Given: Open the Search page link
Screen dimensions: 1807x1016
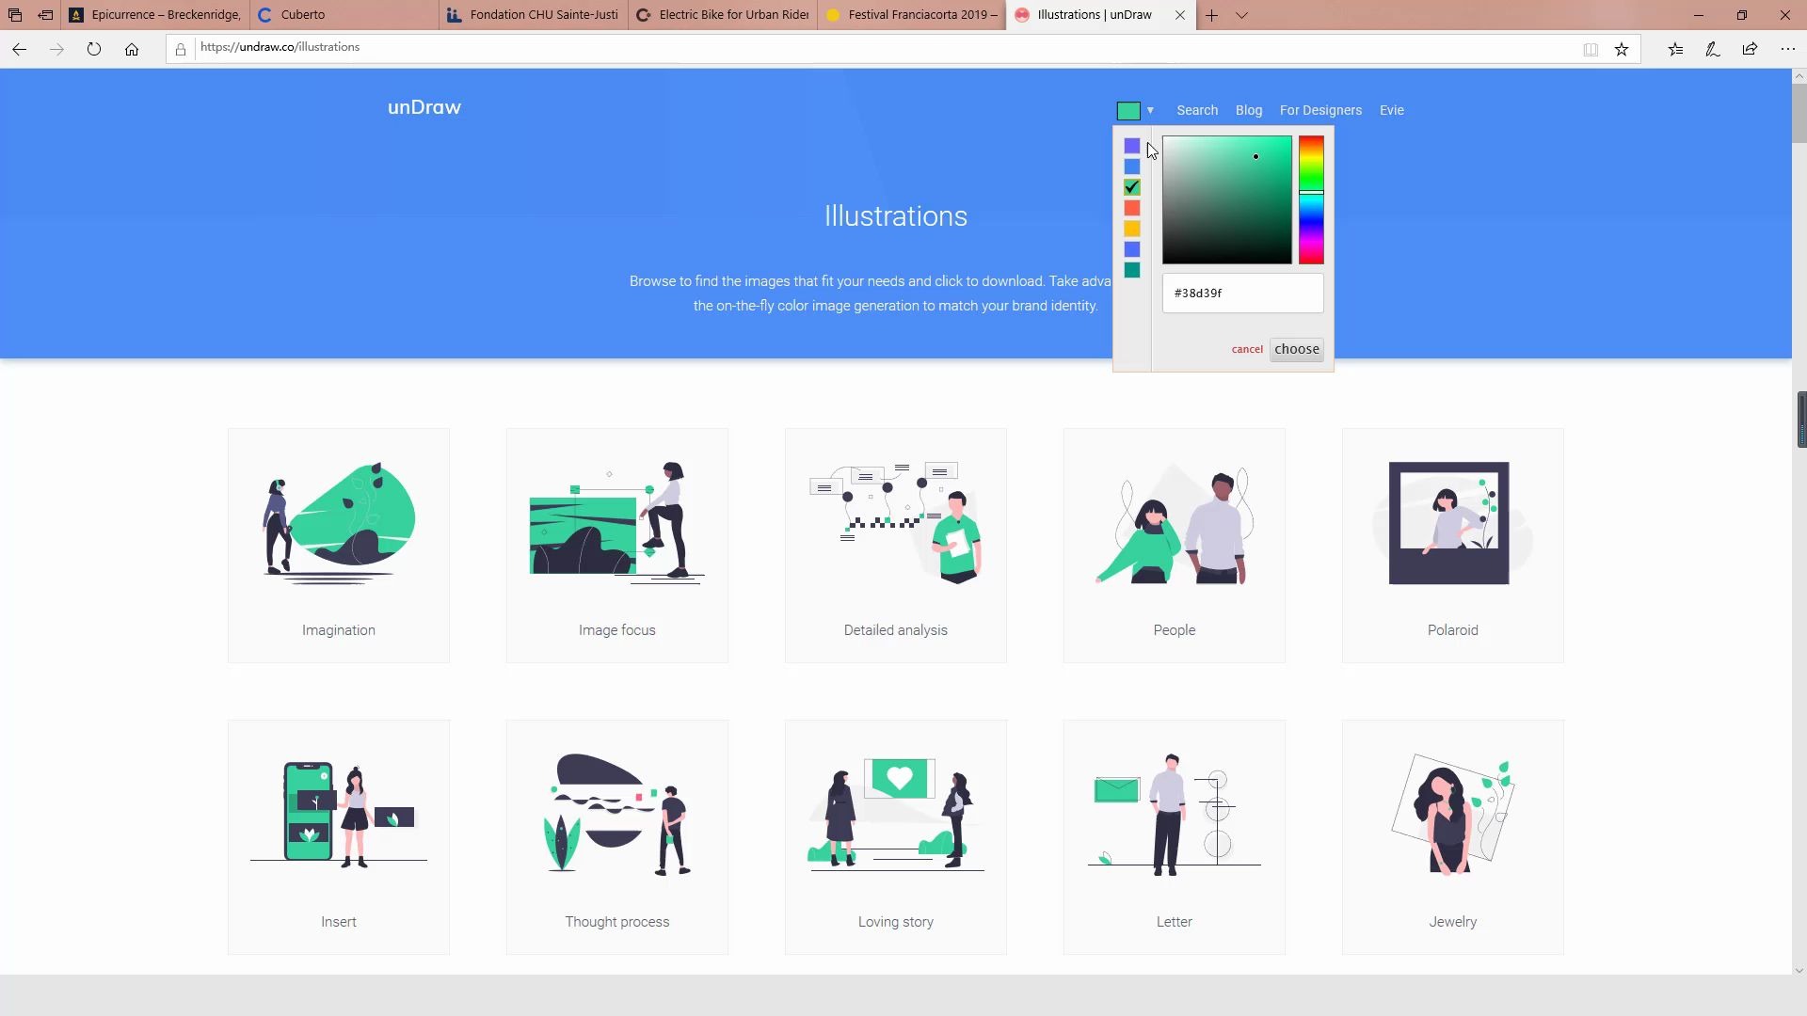Looking at the screenshot, I should [x=1197, y=110].
